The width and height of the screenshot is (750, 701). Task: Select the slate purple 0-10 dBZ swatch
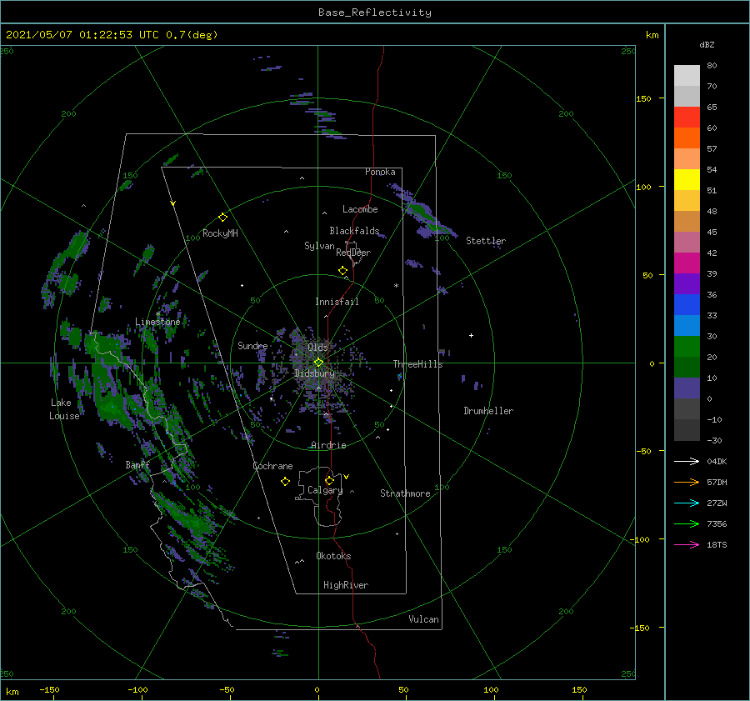click(x=687, y=388)
